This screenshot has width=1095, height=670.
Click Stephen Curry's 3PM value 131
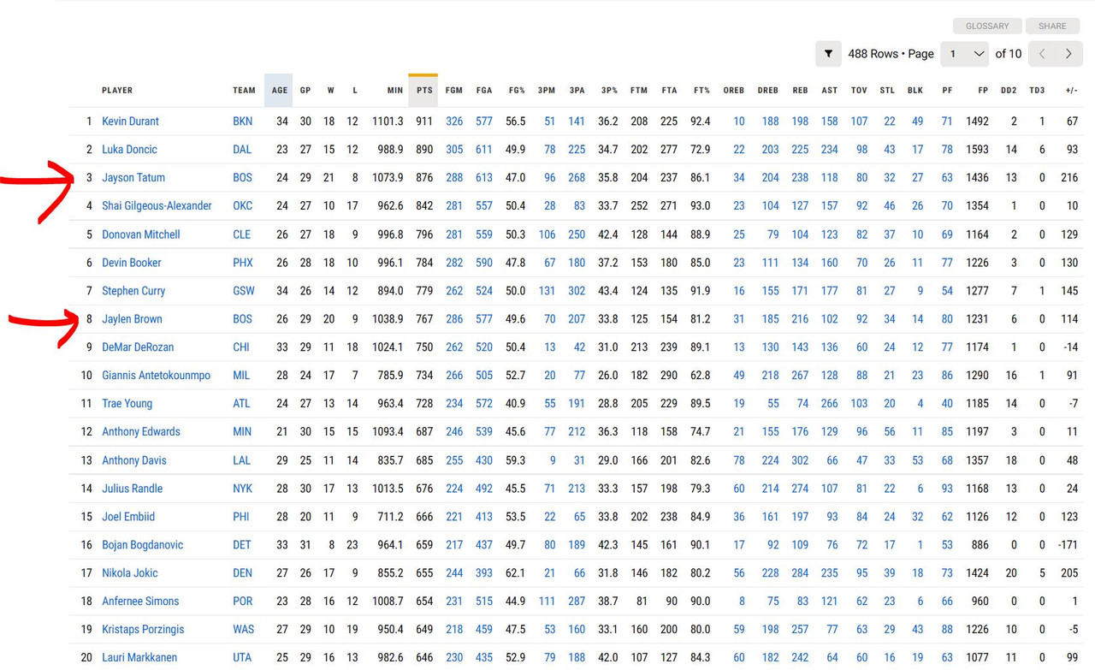point(547,291)
